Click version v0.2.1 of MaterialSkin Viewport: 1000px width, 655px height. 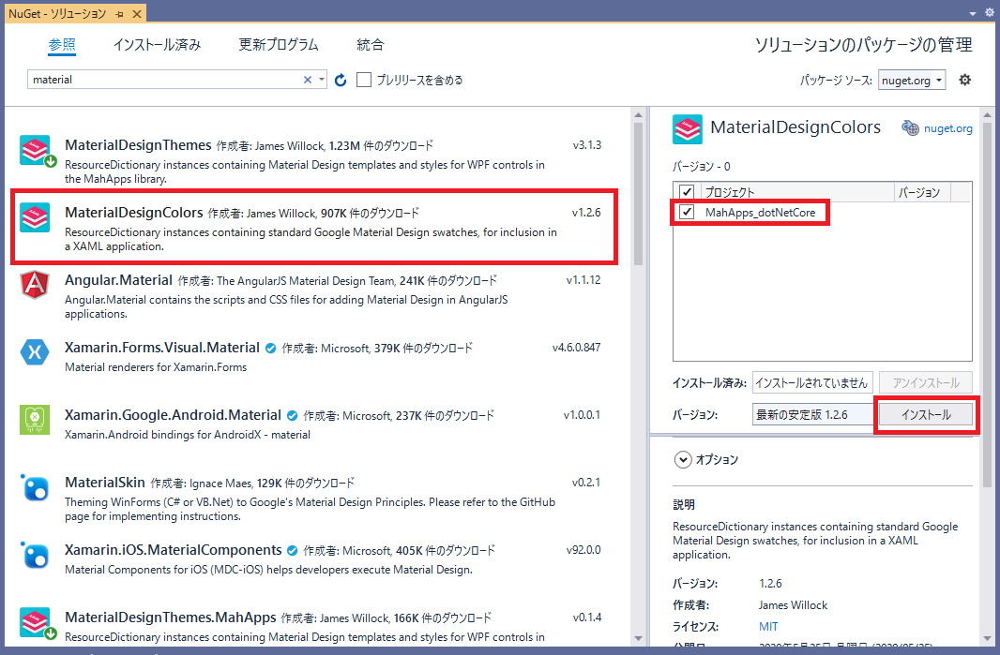pos(586,483)
